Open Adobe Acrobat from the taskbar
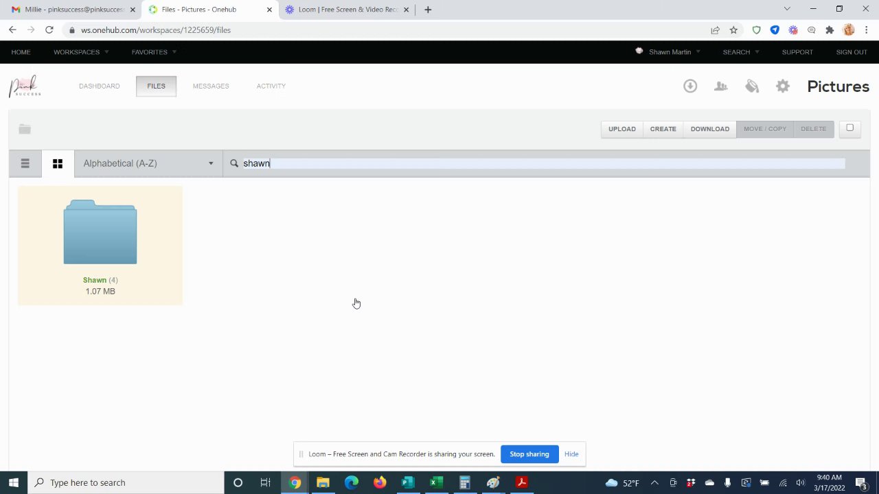This screenshot has height=494, width=879. 521,482
